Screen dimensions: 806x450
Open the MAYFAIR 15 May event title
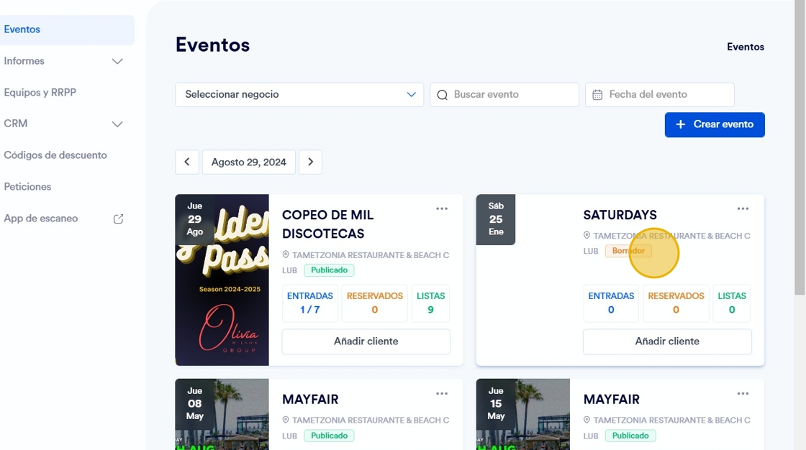pos(612,400)
